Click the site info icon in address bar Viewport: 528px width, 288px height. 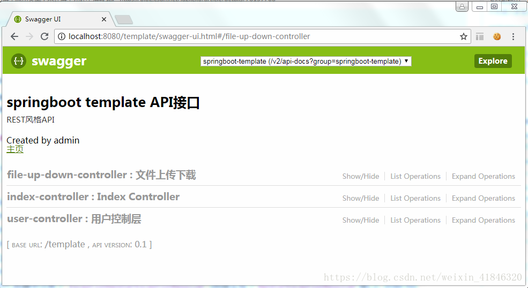coord(62,36)
